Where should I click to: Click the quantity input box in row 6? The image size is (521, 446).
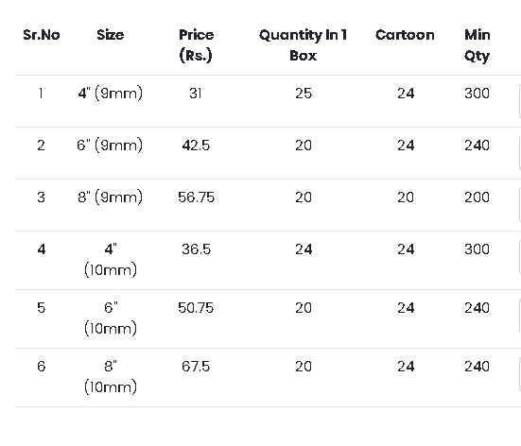(519, 374)
